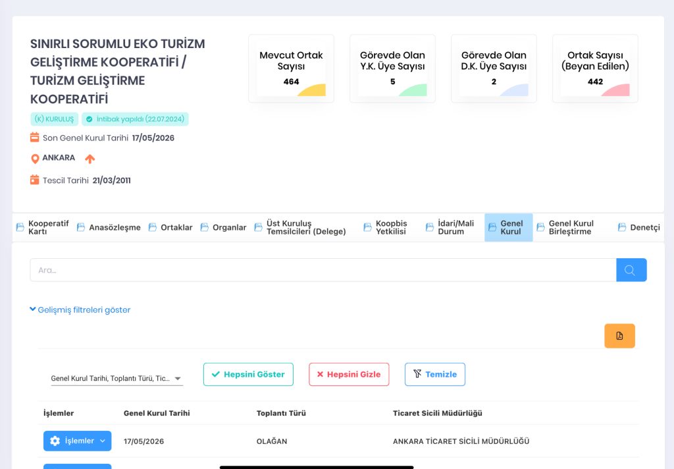This screenshot has width=674, height=469.
Task: Click the Temizle filter button
Action: (435, 374)
